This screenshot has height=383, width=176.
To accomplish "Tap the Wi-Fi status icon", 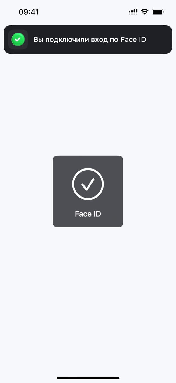I will point(144,12).
